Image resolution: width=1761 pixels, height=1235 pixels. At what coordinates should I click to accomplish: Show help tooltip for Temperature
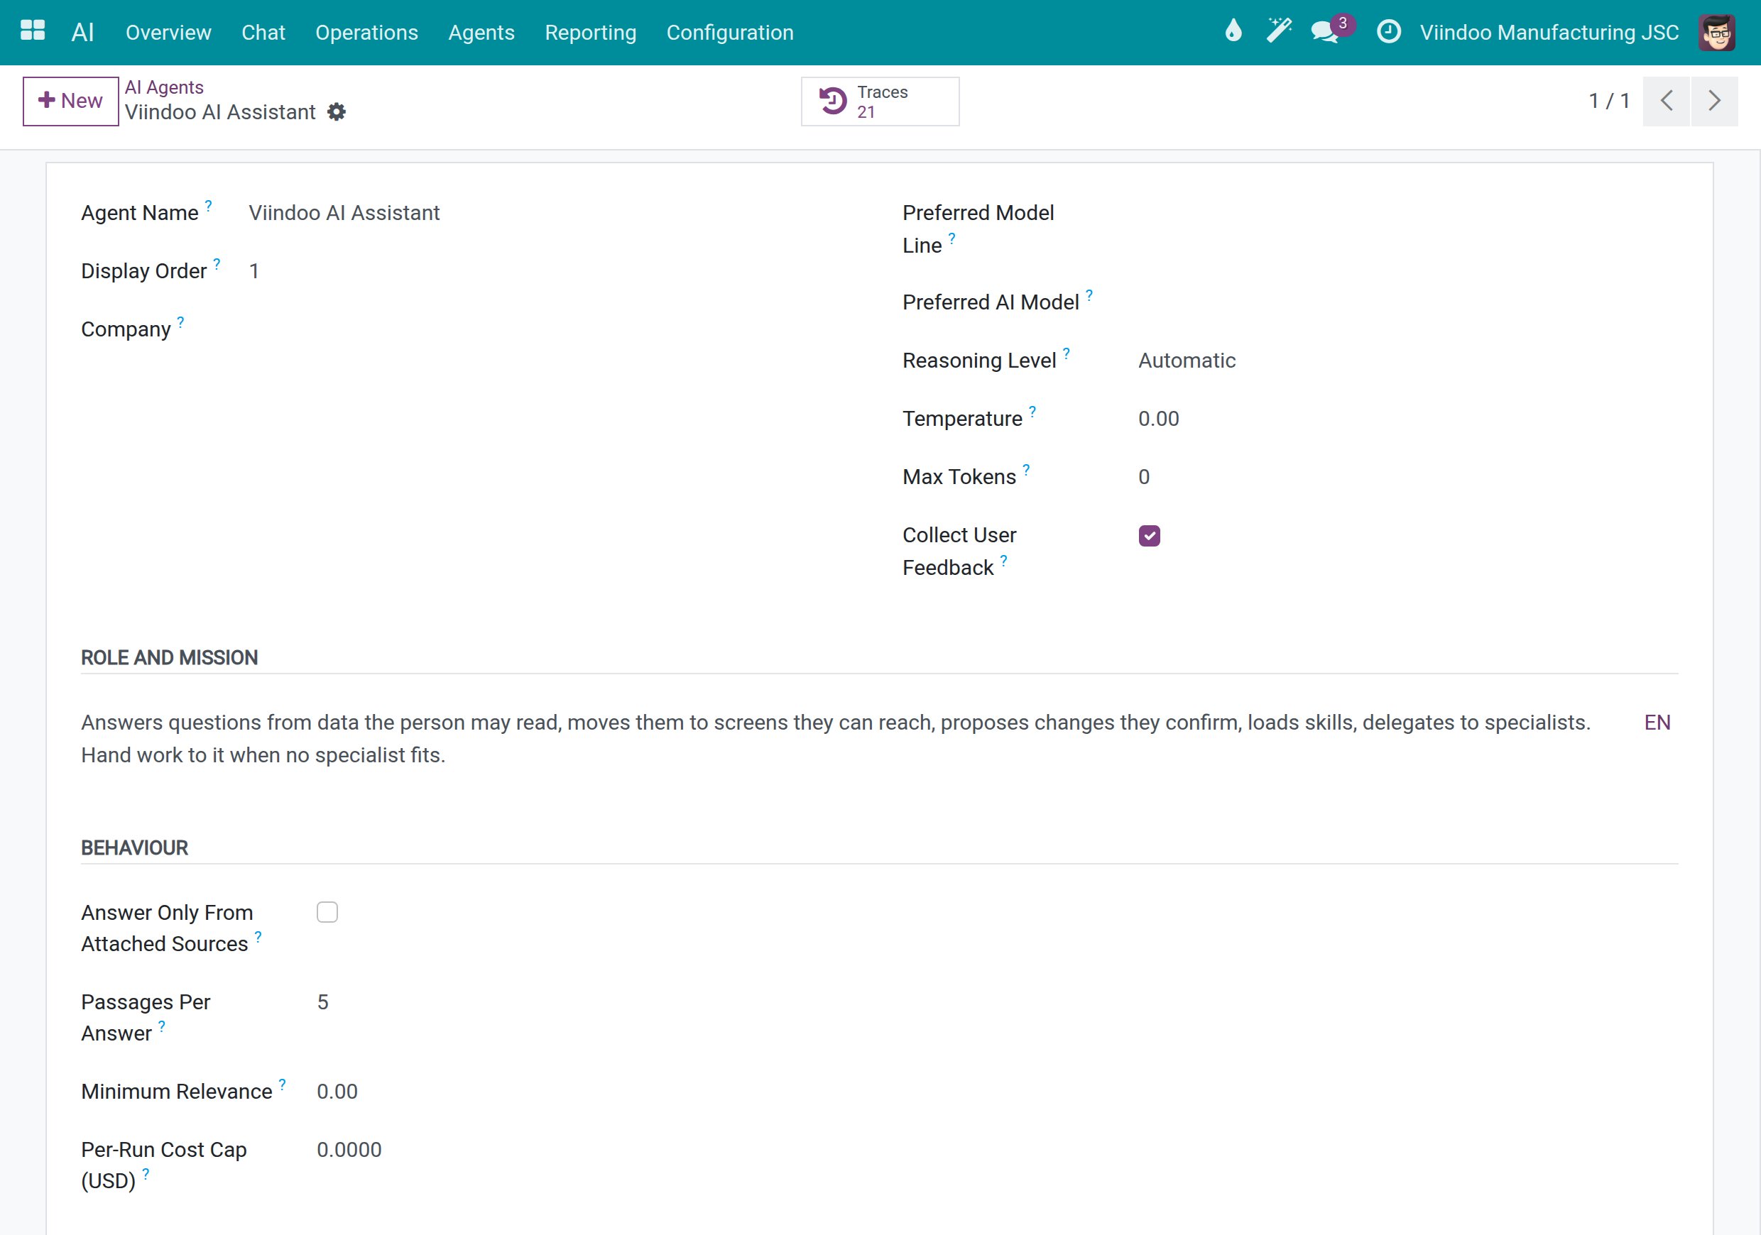tap(1032, 411)
